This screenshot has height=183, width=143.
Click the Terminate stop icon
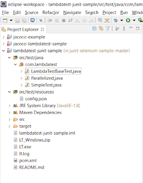pyautogui.click(x=64, y=20)
